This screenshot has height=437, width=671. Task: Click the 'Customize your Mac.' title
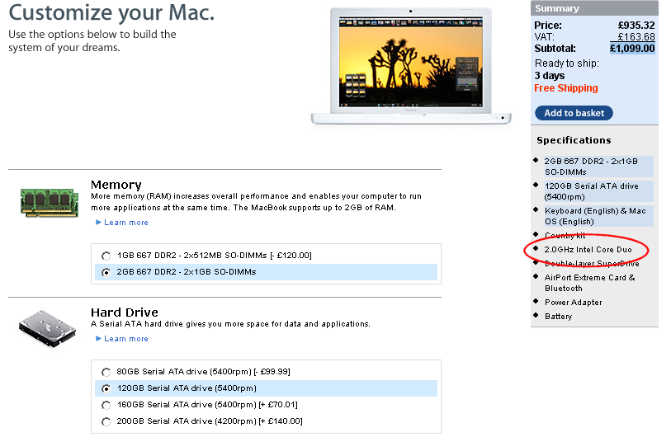(x=111, y=12)
